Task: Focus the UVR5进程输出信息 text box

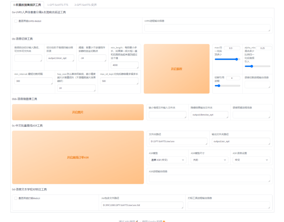Action: point(207,28)
